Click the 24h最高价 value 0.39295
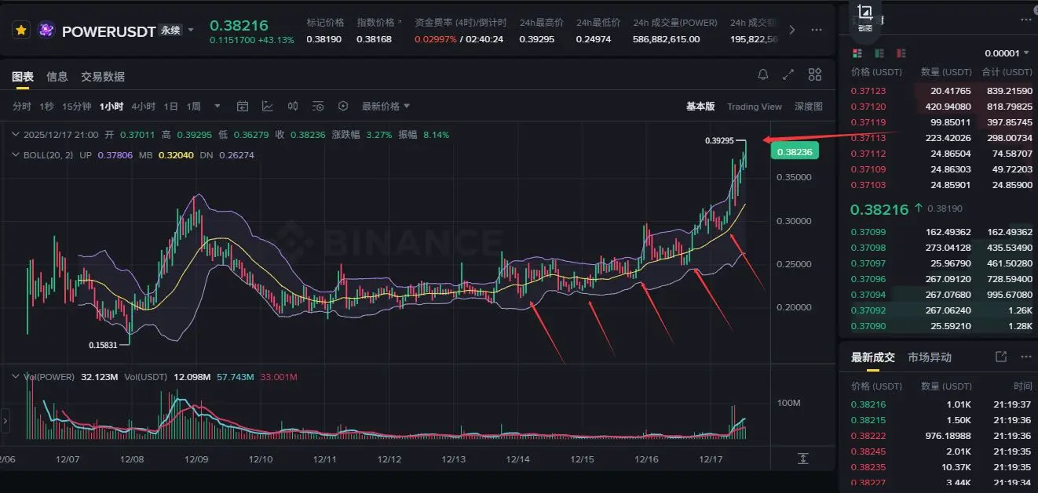The height and width of the screenshot is (493, 1038). click(537, 39)
